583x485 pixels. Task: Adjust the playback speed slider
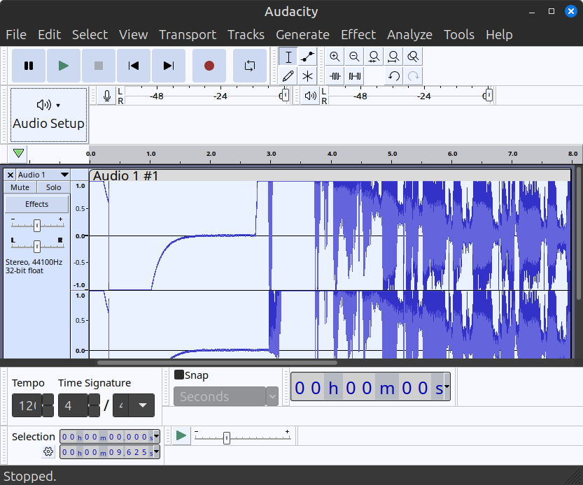point(227,438)
